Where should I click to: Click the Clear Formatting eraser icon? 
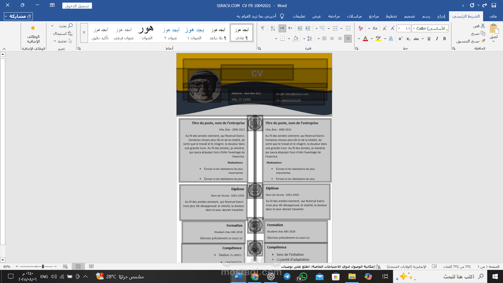click(x=361, y=28)
